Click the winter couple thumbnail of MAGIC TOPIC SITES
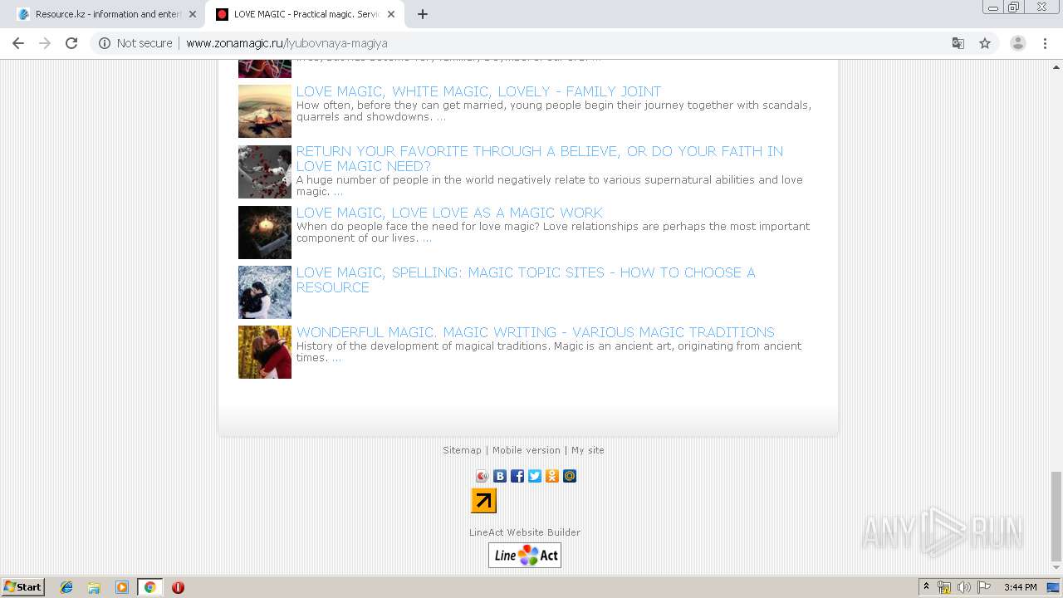This screenshot has width=1063, height=598. (265, 292)
